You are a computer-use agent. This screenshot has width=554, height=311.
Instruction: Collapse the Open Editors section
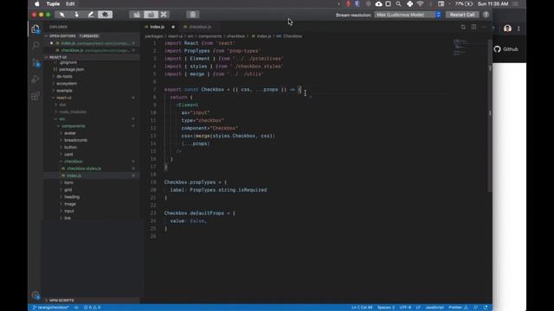(91, 36)
